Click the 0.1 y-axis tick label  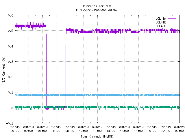[x=10, y=92]
